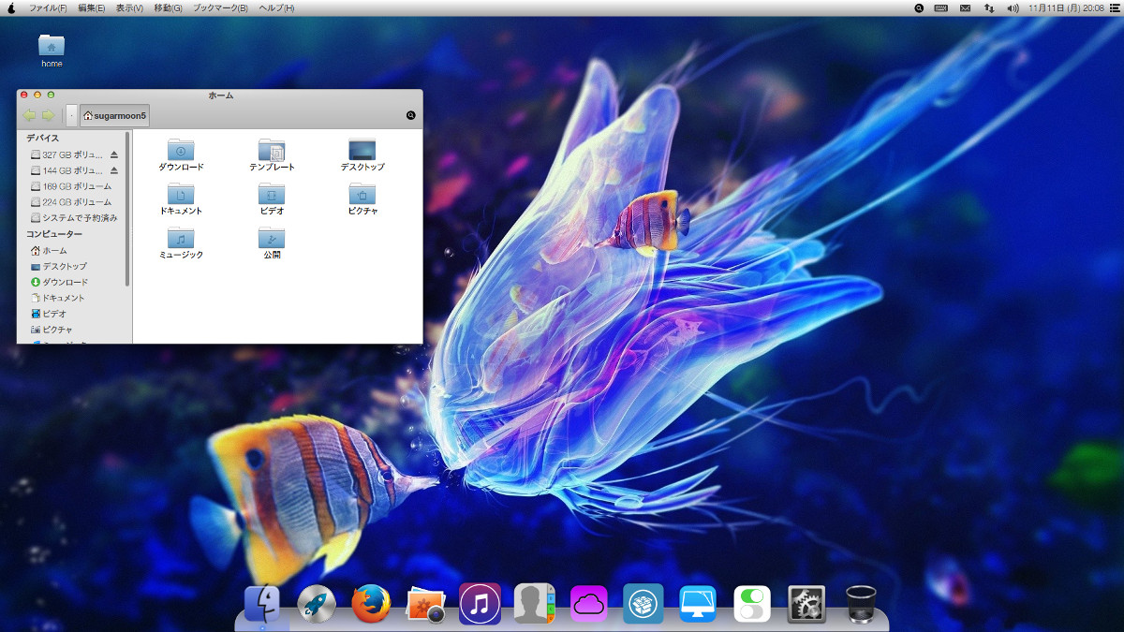Go forward with the right arrow button
This screenshot has width=1124, height=632.
[48, 115]
